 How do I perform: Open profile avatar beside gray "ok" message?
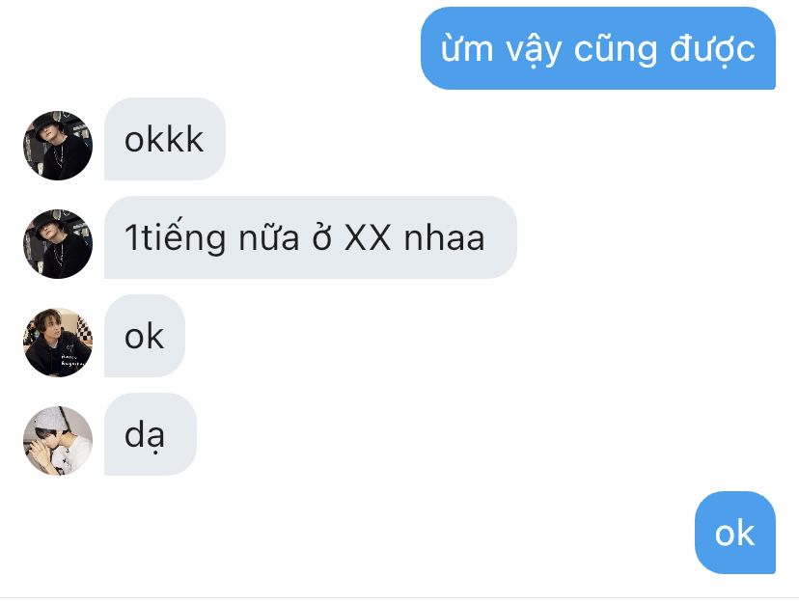pos(58,343)
